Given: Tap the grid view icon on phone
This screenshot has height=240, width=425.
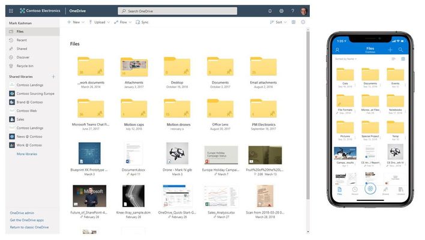Looking at the screenshot, I should point(403,59).
